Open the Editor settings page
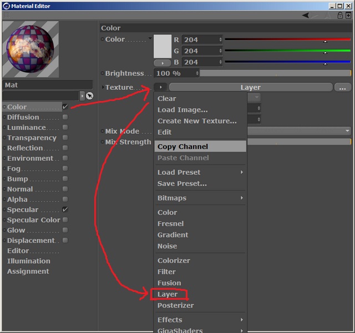The height and width of the screenshot is (333, 355). click(18, 251)
